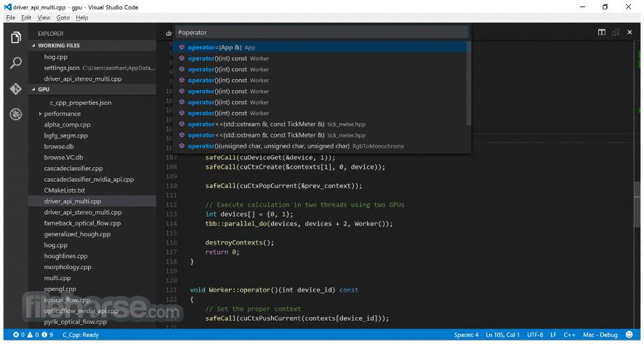This screenshot has width=644, height=344.
Task: Click the Worker::operator() function definition line
Action: 274,289
